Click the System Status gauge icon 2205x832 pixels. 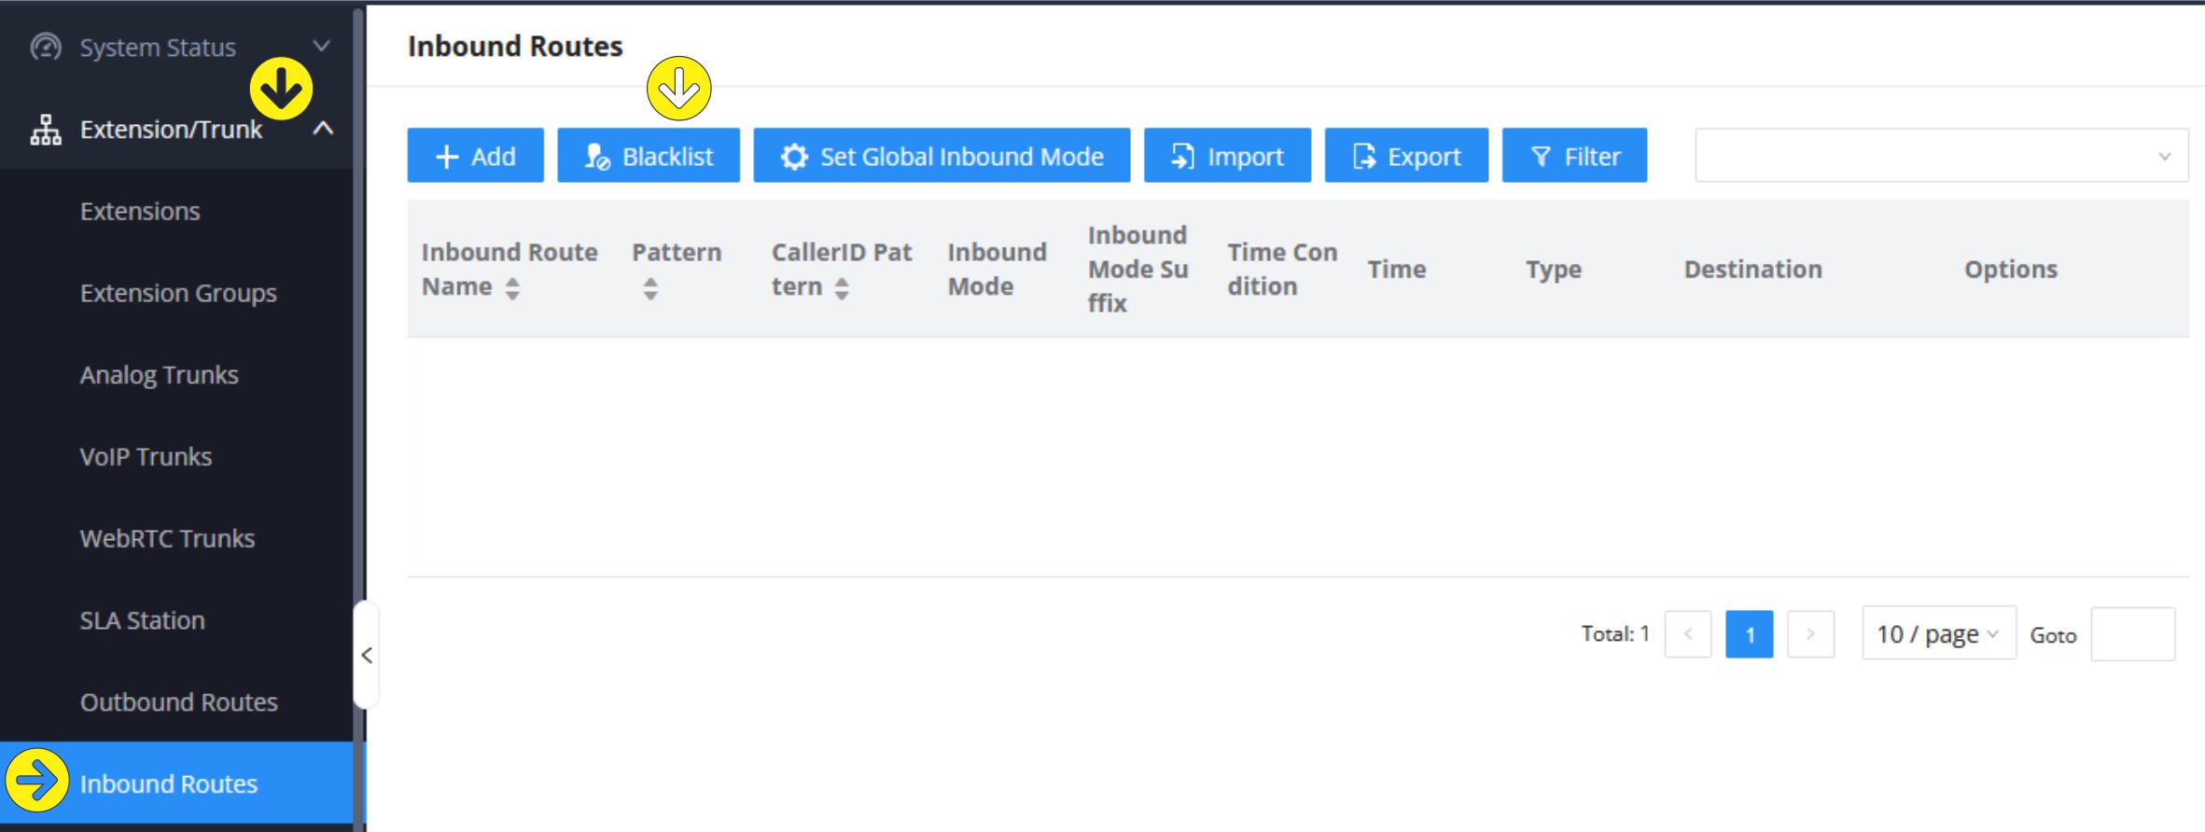(46, 47)
